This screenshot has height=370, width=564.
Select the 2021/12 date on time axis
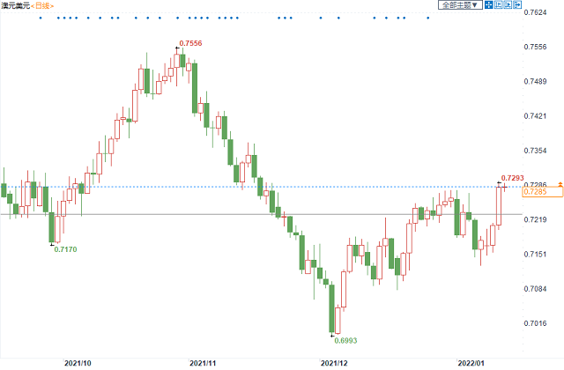pos(334,362)
